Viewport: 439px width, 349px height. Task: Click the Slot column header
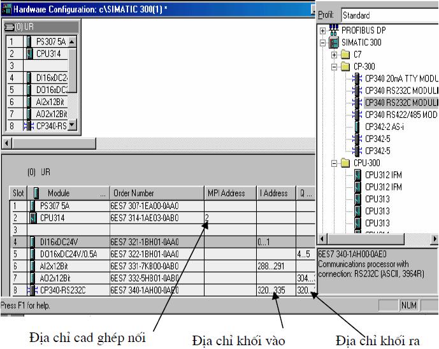pyautogui.click(x=18, y=193)
